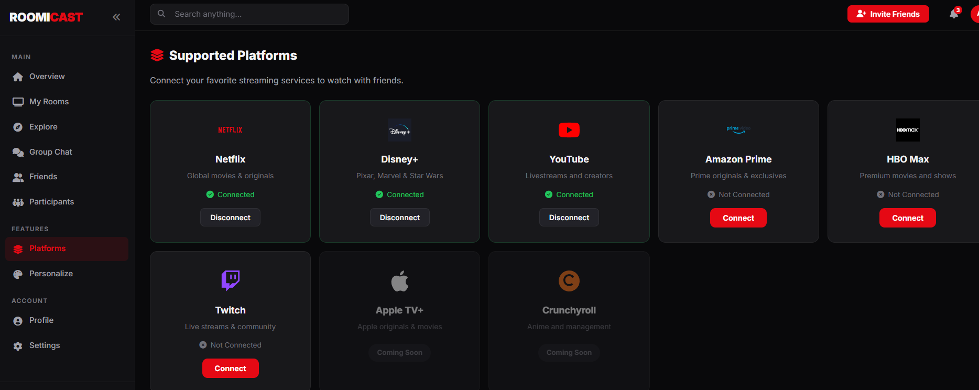Click the Netflix logo
This screenshot has width=979, height=390.
230,130
